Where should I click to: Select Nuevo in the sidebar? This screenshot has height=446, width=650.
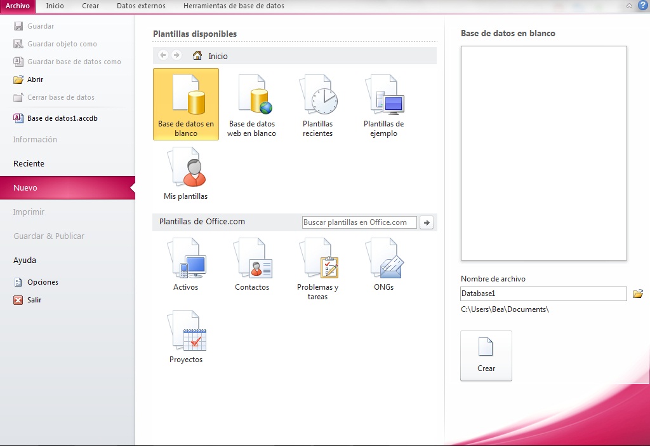point(67,187)
